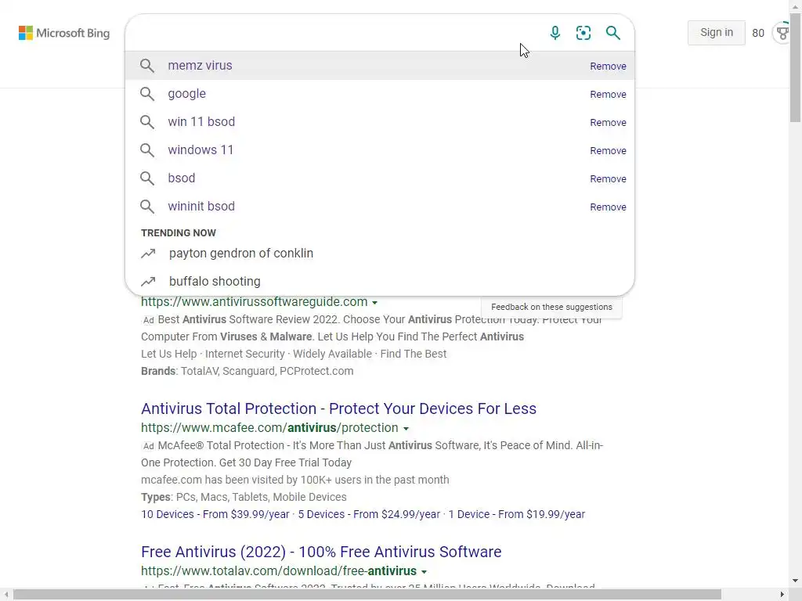Remove memz virus from history

pyautogui.click(x=608, y=67)
